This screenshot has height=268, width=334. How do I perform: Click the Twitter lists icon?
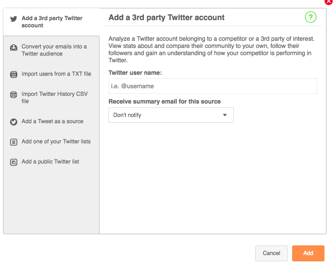(x=13, y=142)
